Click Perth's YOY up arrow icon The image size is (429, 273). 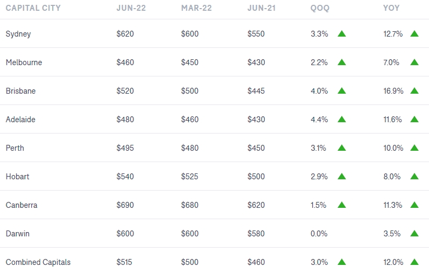(x=414, y=148)
